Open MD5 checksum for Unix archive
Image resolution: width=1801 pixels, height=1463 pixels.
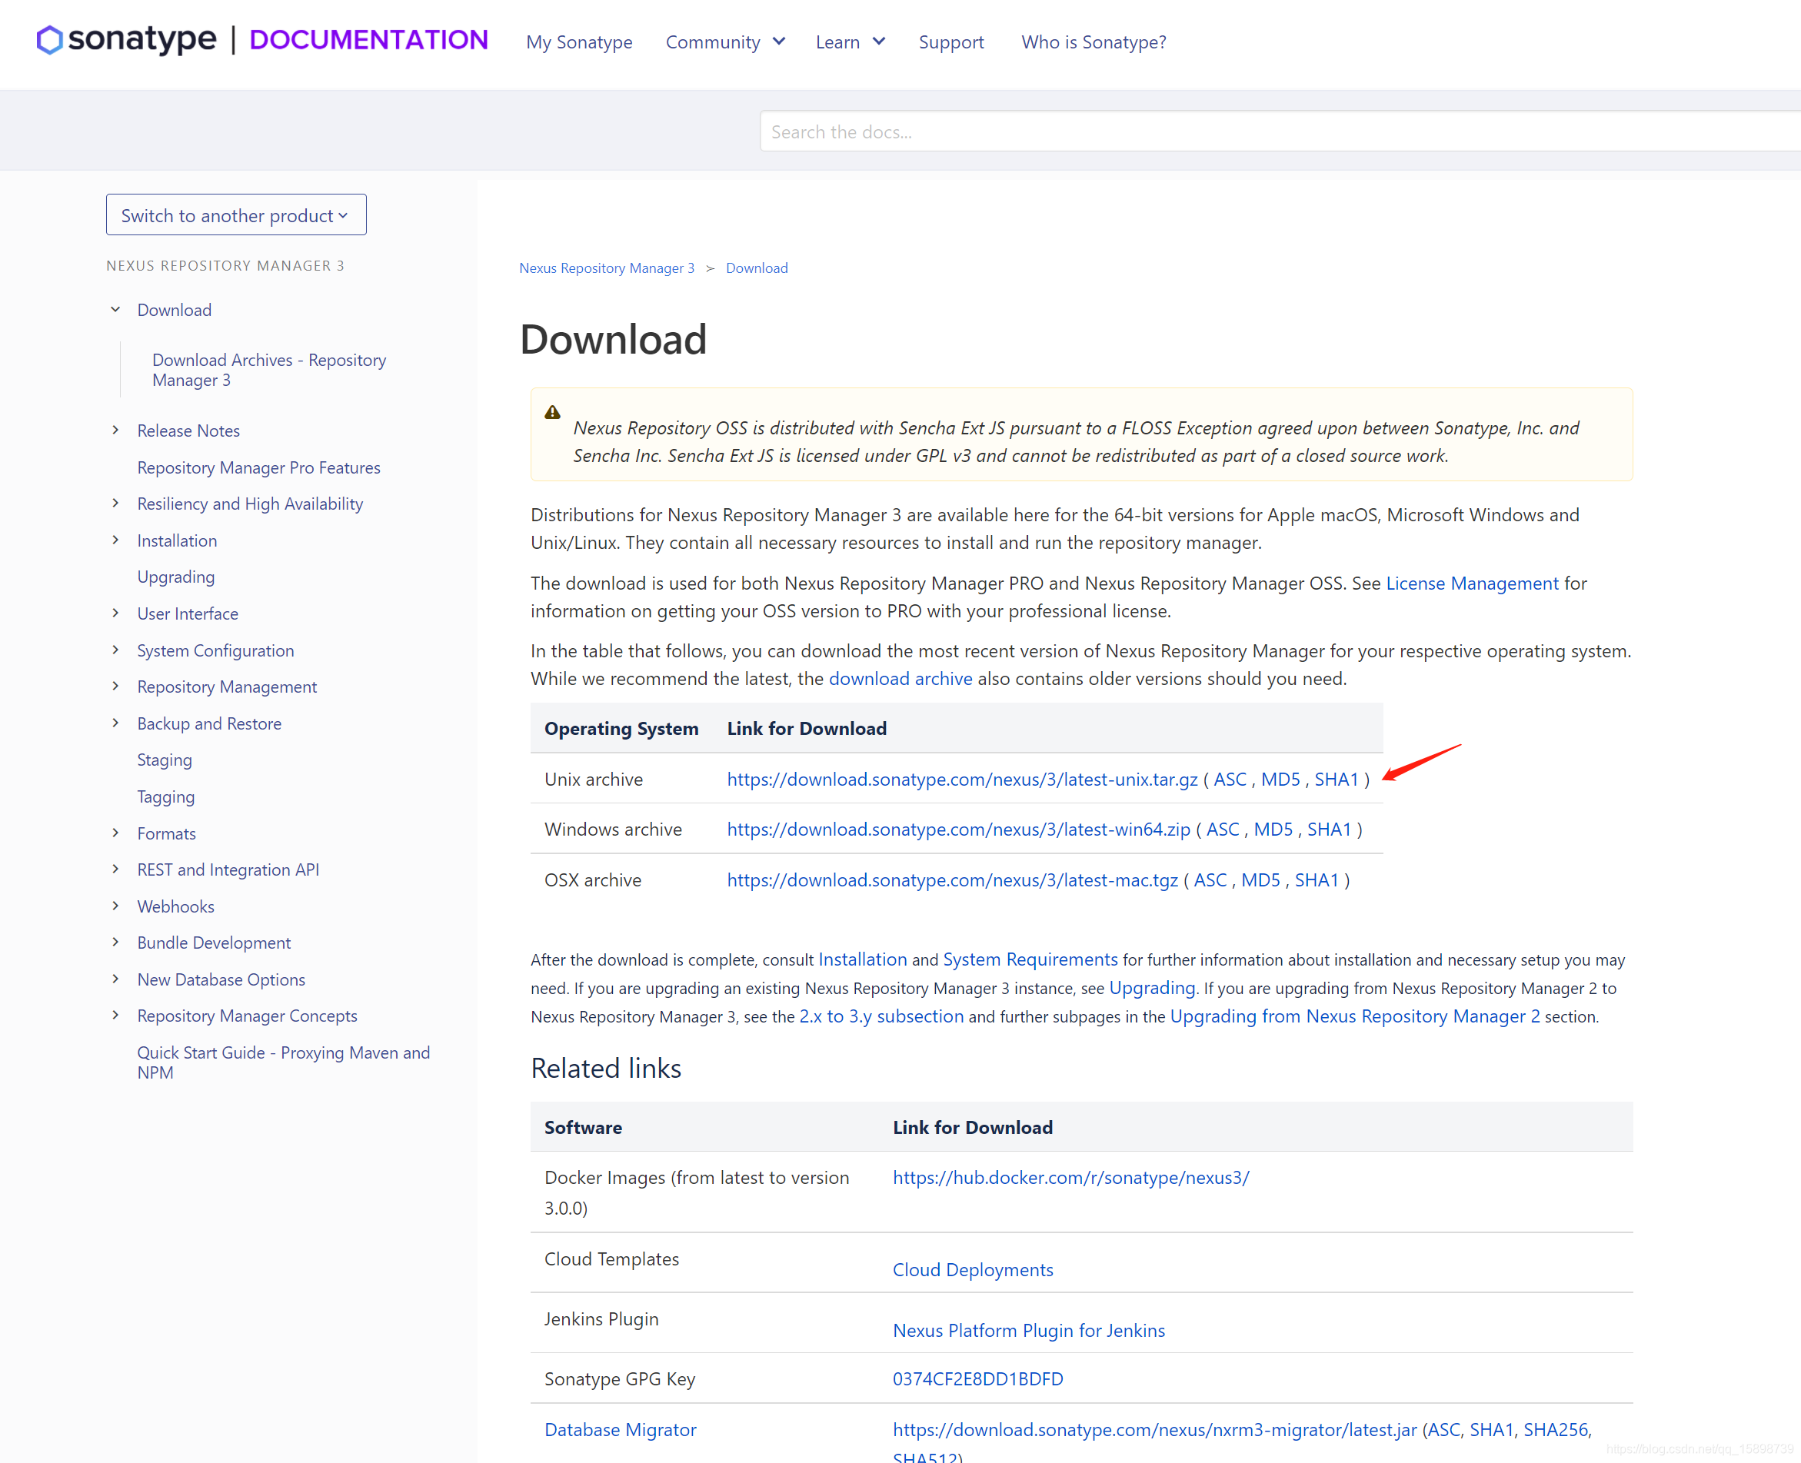click(x=1280, y=780)
